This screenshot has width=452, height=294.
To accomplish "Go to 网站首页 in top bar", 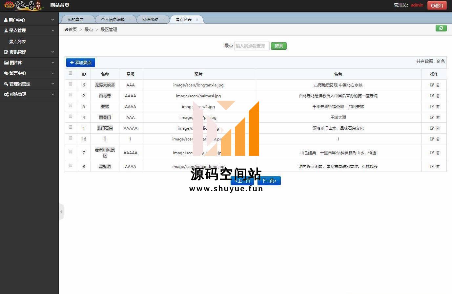I will 60,5.
